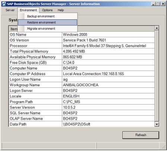The width and height of the screenshot is (167, 151).
Task: Select Local Area Connection IP value
Action: coord(108,74)
